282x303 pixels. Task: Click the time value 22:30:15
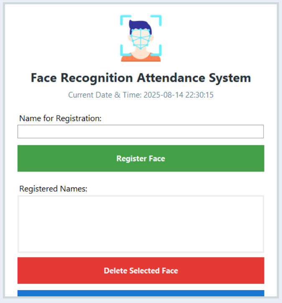200,95
